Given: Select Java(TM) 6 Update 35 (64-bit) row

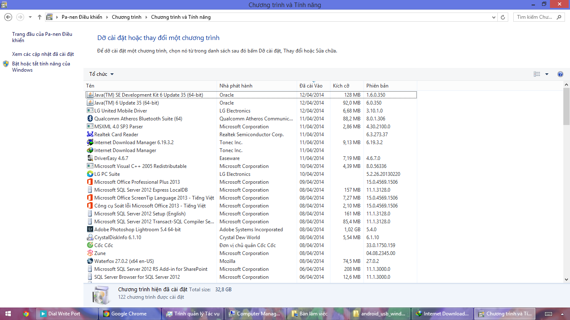Looking at the screenshot, I should point(251,103).
